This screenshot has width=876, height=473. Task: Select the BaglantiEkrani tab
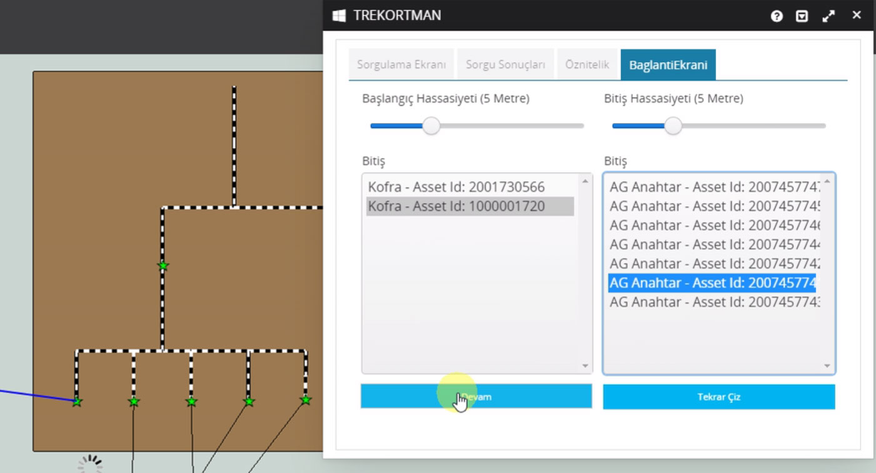[x=668, y=65]
